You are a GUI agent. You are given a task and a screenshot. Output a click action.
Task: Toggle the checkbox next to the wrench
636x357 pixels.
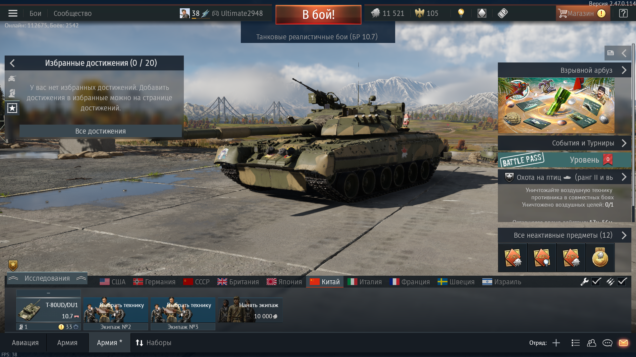(596, 282)
